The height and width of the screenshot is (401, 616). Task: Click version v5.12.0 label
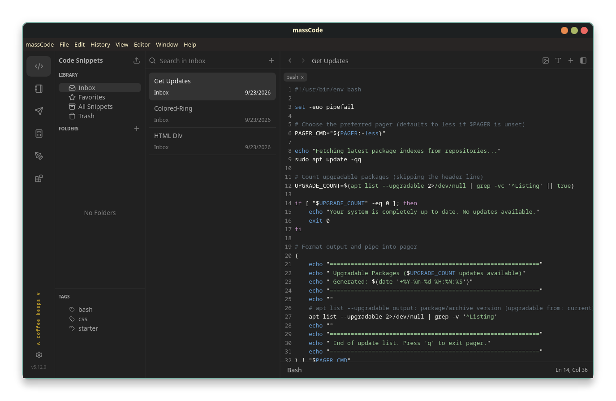click(39, 367)
